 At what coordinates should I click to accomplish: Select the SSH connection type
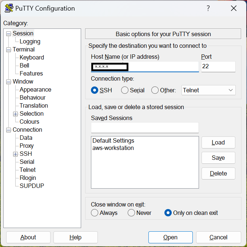pyautogui.click(x=95, y=90)
